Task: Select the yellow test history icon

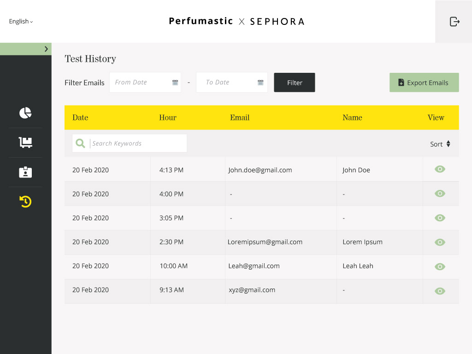Action: tap(25, 201)
